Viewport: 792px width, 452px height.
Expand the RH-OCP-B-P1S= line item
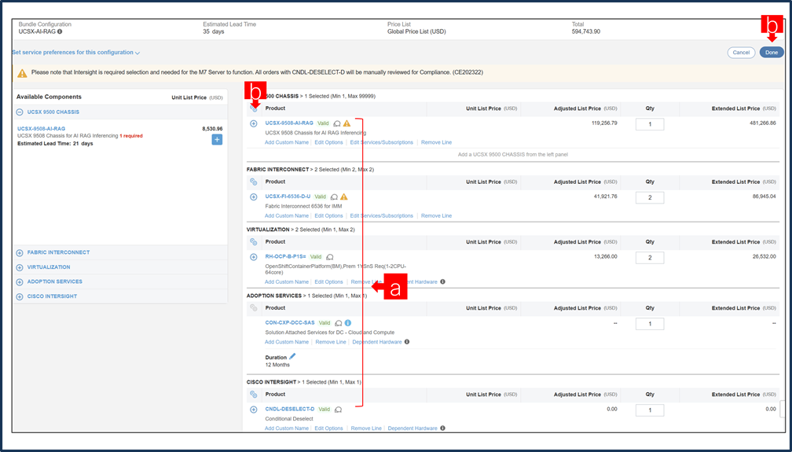click(x=254, y=257)
